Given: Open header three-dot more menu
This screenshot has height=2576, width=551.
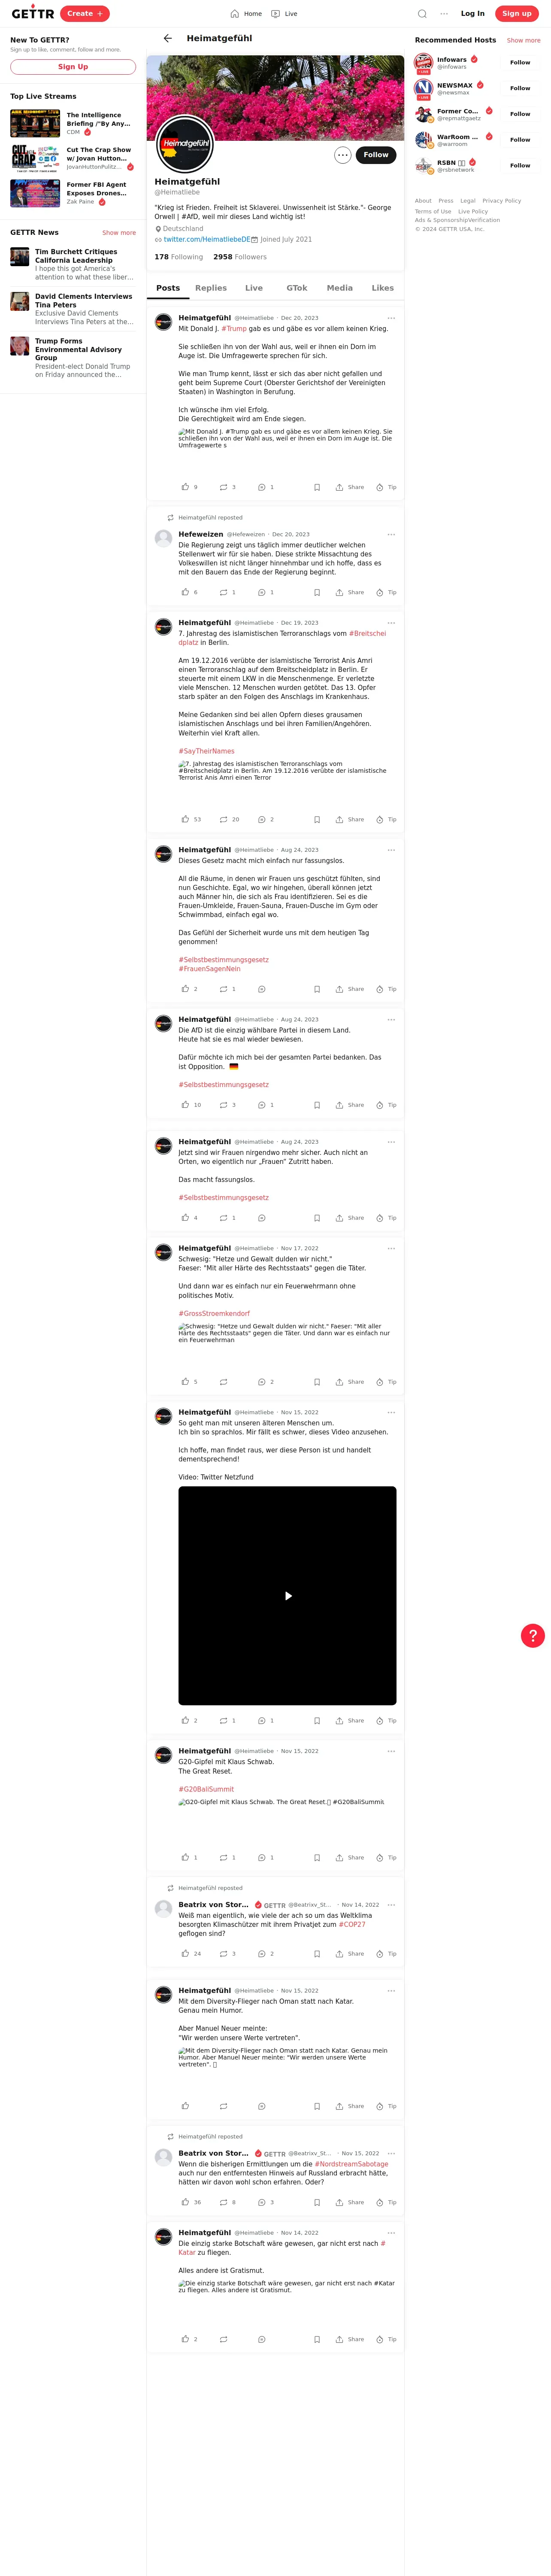Looking at the screenshot, I should (x=444, y=14).
